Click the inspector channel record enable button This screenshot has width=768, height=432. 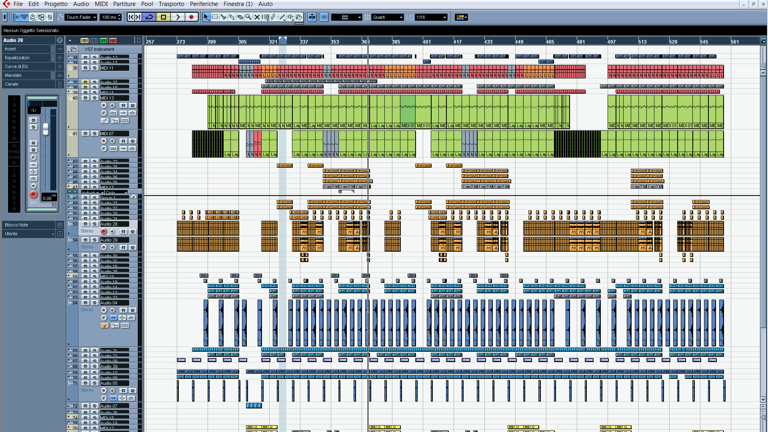click(x=34, y=195)
